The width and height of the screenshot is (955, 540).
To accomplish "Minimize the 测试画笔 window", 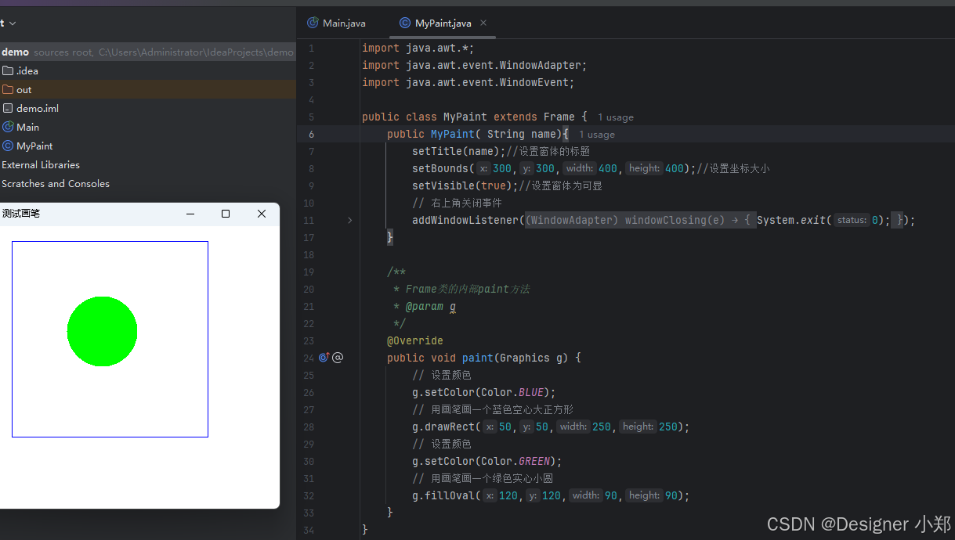I will pos(190,214).
